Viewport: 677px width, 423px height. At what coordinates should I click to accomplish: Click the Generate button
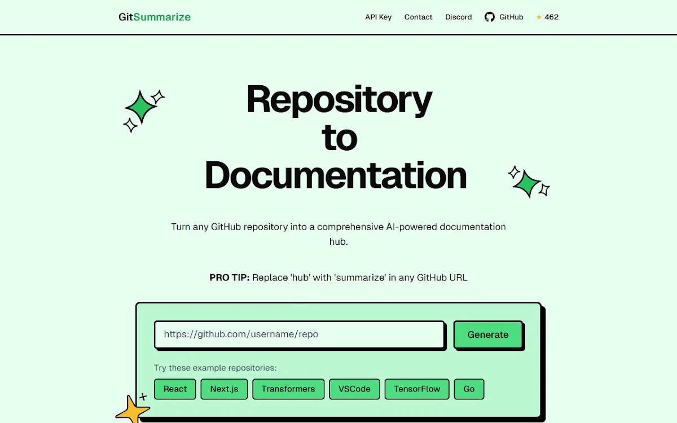(x=488, y=334)
